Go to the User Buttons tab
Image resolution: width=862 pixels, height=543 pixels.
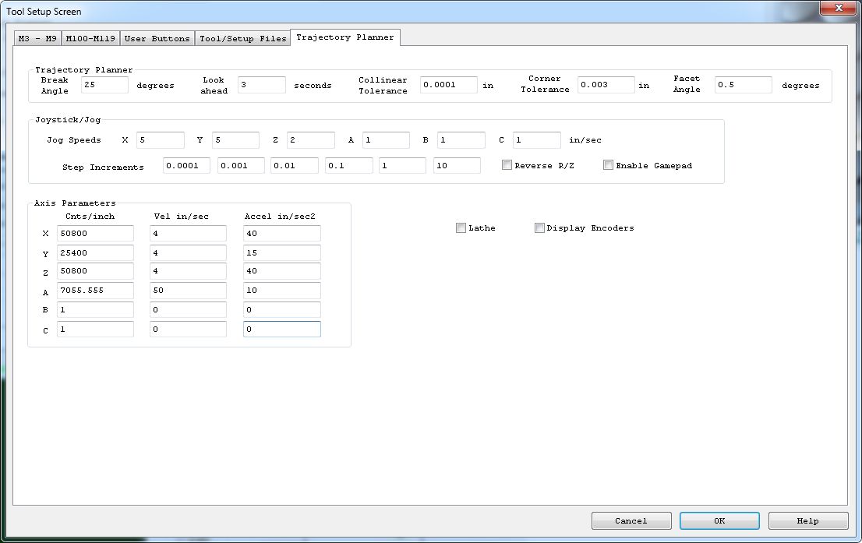point(157,38)
